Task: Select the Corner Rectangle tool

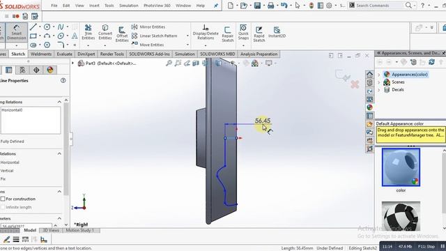Action: coord(33,36)
